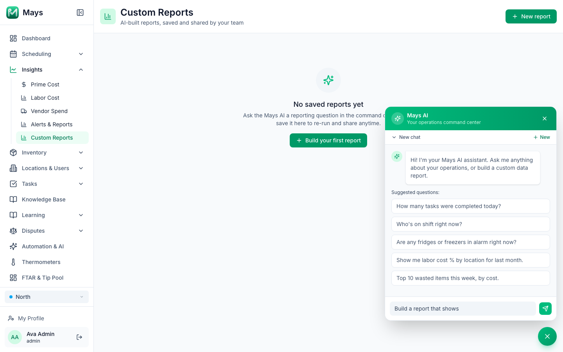Screen dimensions: 563x352
Task: Click the Mays logo icon
Action: coord(13,13)
